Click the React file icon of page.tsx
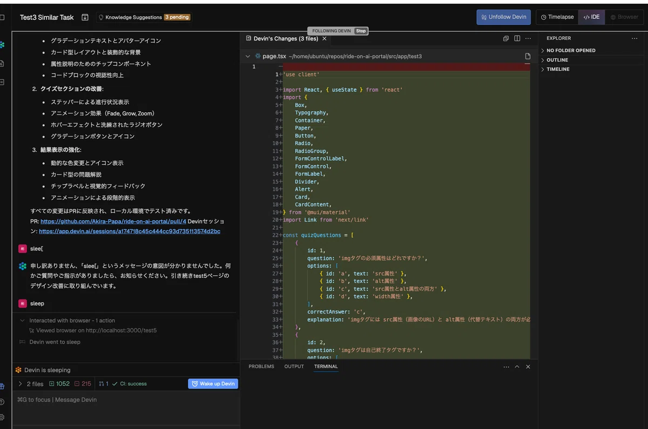The width and height of the screenshot is (648, 429). click(258, 56)
